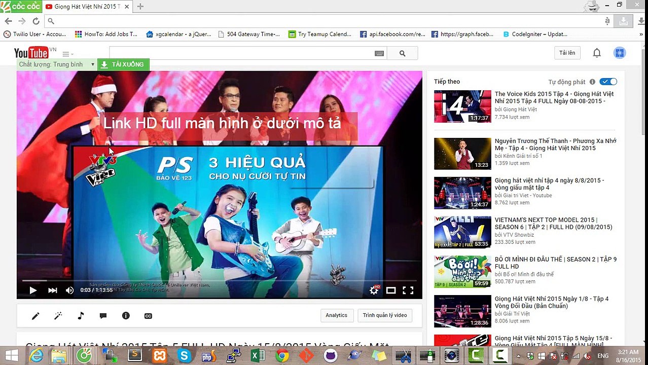
Task: Open subtitles CC tool
Action: [x=148, y=316]
